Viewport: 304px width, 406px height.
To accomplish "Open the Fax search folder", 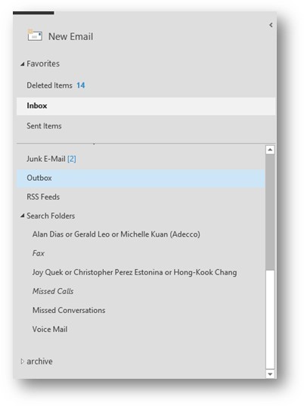I will (39, 253).
